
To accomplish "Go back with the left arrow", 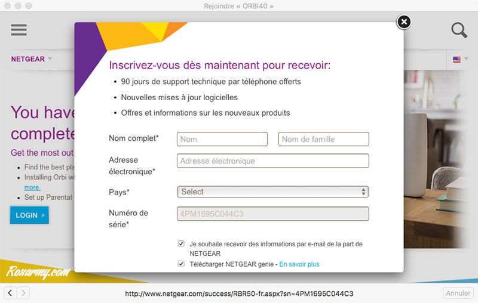I will (x=10, y=293).
